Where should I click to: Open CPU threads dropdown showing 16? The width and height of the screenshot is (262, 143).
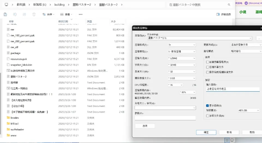coord(175,85)
